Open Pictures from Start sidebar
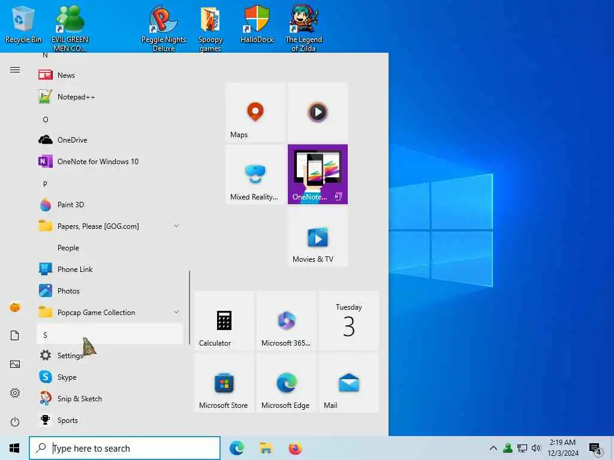The image size is (614, 460). point(15,364)
